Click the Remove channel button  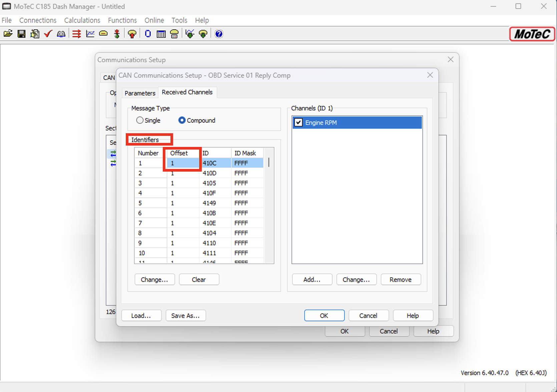401,279
